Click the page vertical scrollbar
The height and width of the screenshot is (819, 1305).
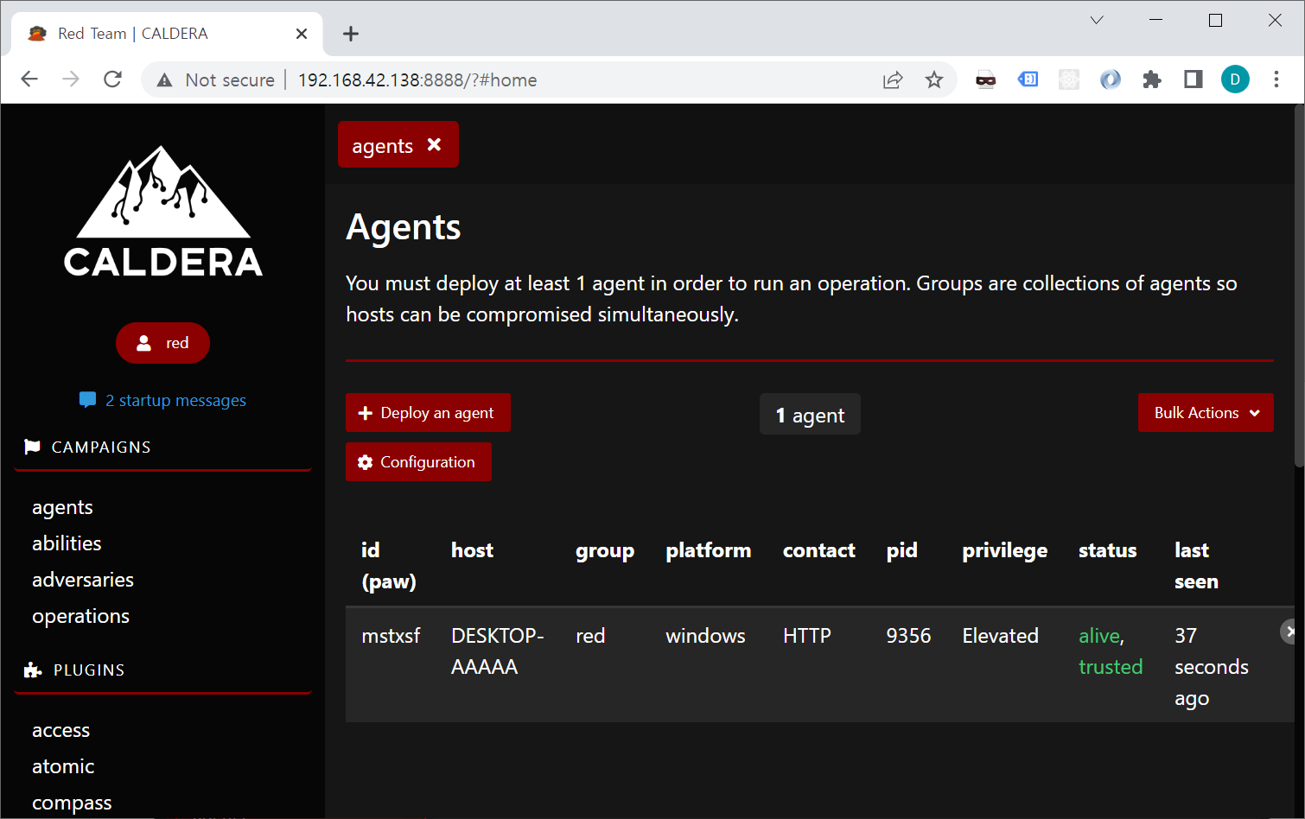[1299, 285]
